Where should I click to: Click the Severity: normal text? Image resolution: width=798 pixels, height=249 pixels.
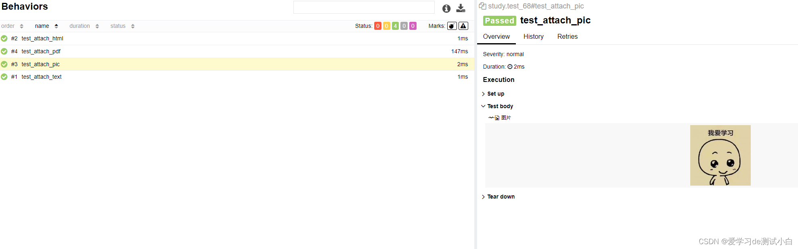(503, 54)
